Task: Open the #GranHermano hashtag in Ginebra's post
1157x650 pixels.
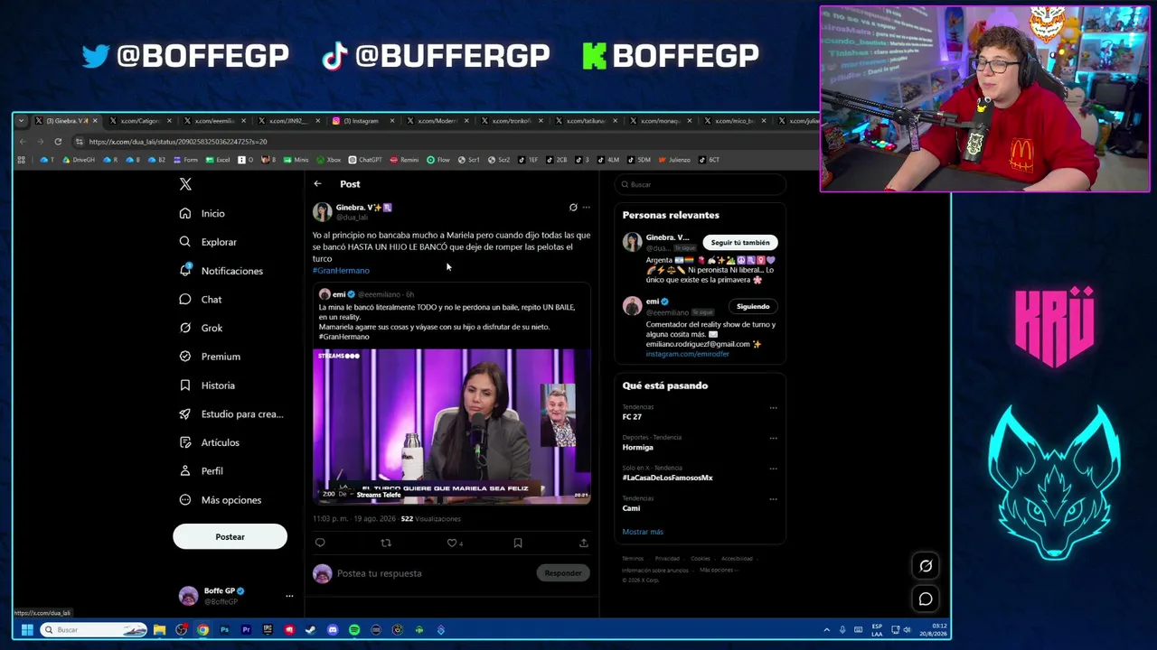Action: coord(341,271)
